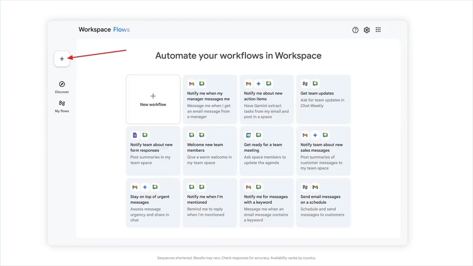473x266 pixels.
Task: Click the plus icon on New workflow card
Action: [x=153, y=96]
